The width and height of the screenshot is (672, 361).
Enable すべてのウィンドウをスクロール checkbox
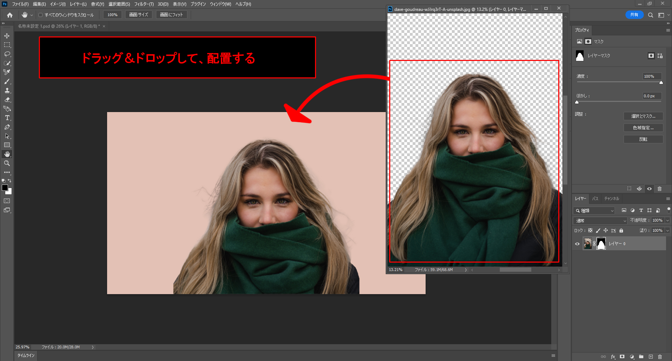pyautogui.click(x=41, y=15)
